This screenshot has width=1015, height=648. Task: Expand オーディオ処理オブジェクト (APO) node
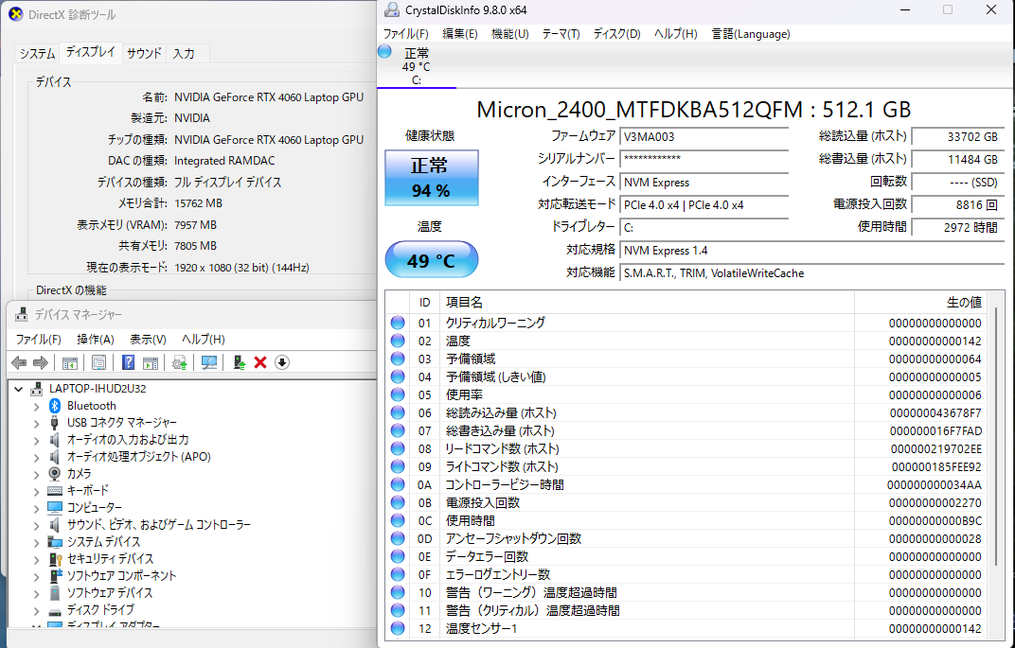36,457
